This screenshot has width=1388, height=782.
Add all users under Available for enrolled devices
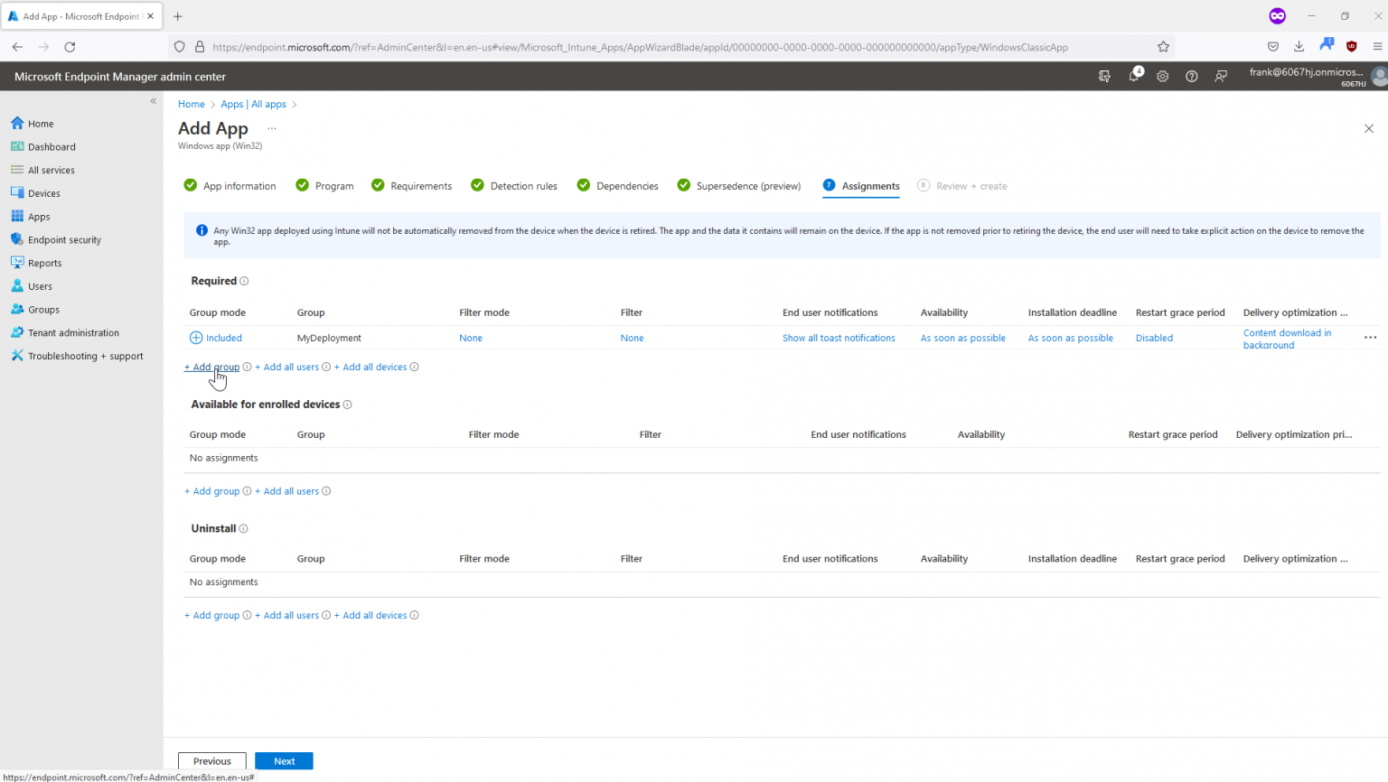coord(287,491)
